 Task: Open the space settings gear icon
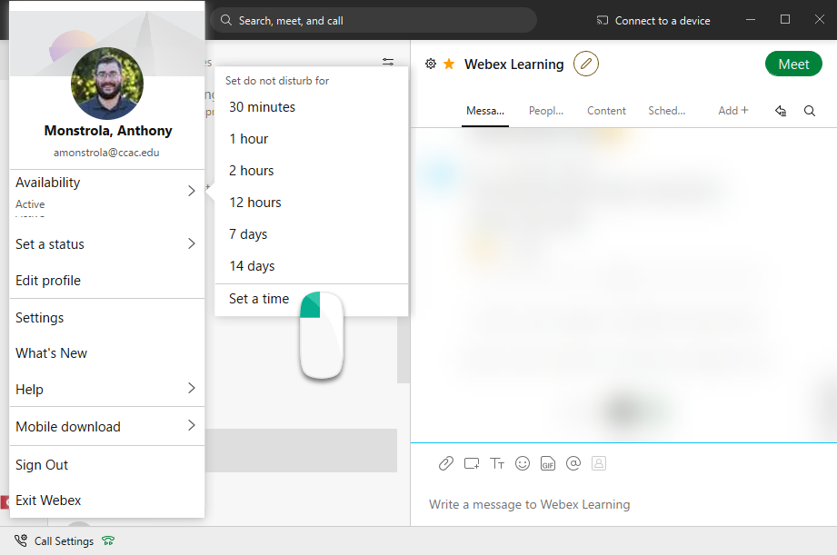pyautogui.click(x=431, y=64)
